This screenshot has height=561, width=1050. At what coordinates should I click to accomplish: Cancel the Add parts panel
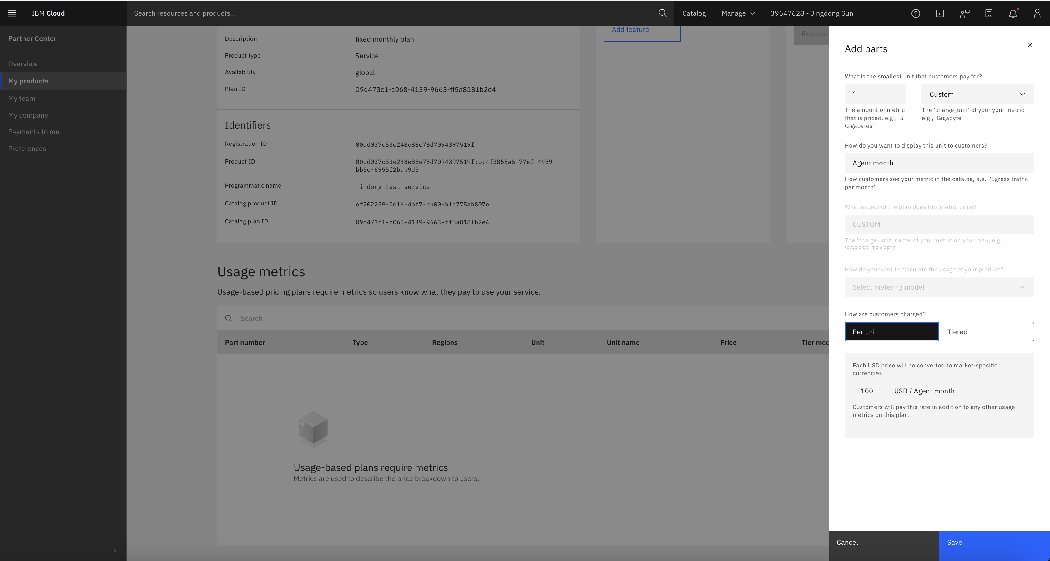coord(883,542)
